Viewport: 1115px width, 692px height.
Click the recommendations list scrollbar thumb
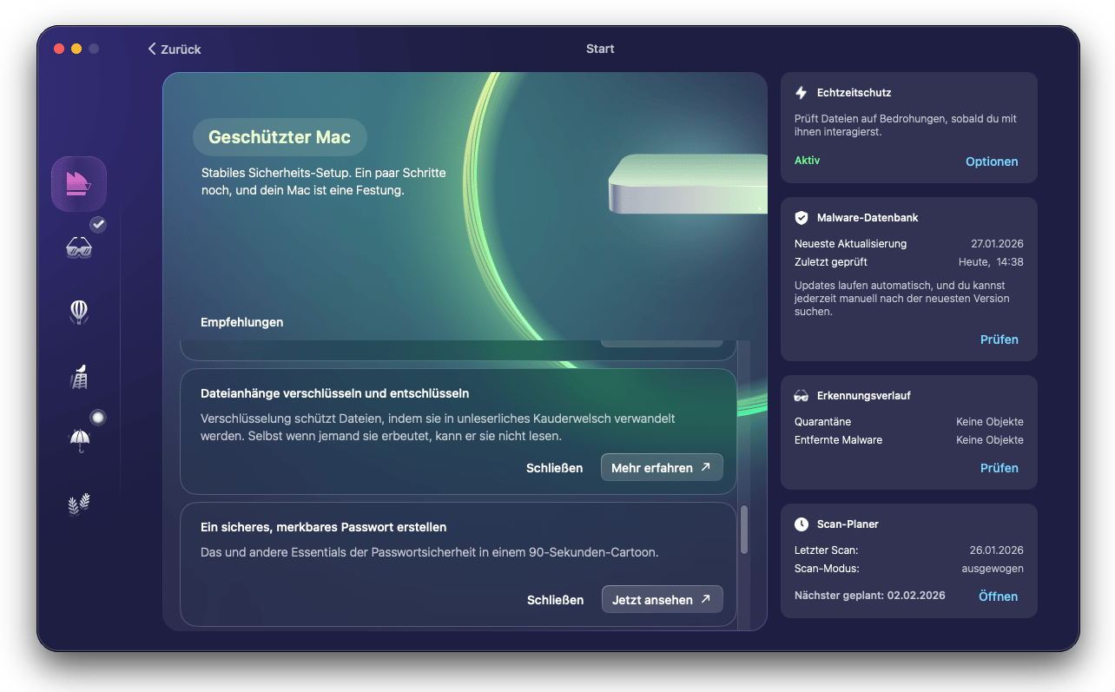point(743,530)
